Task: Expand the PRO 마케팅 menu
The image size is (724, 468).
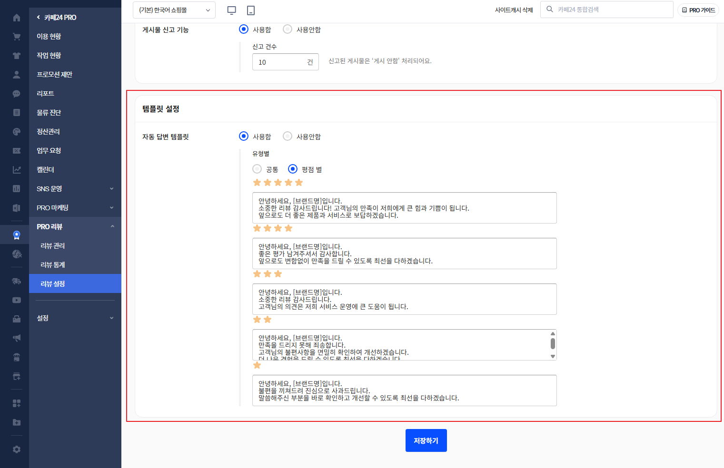Action: click(x=75, y=208)
